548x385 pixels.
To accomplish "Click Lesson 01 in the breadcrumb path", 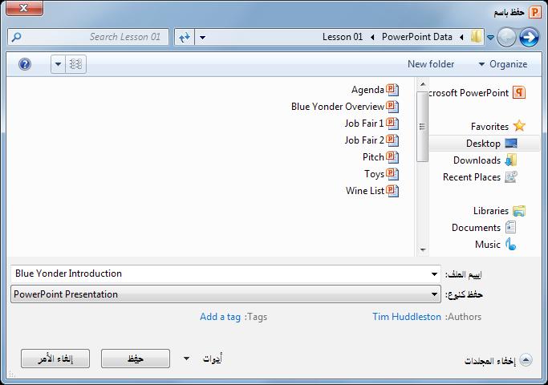I will pyautogui.click(x=343, y=37).
